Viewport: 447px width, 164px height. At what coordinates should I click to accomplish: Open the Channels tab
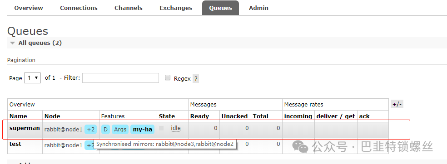pos(129,8)
